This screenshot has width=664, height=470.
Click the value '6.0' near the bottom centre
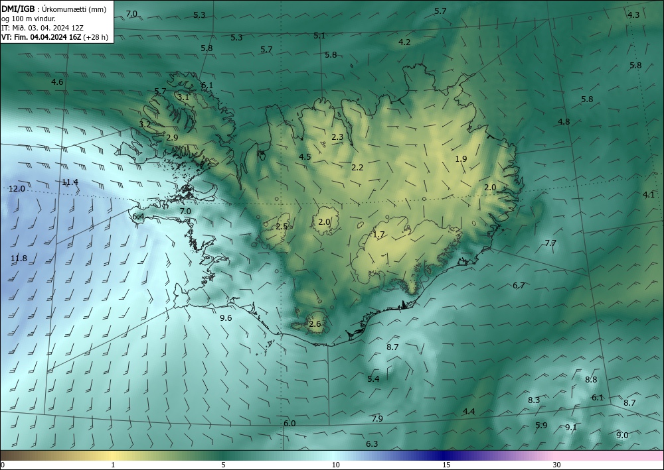tap(290, 424)
